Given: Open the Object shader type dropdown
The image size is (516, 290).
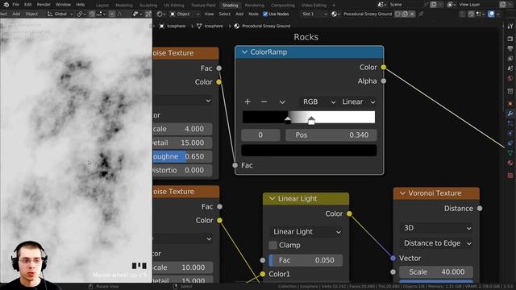Looking at the screenshot, I should 185,14.
